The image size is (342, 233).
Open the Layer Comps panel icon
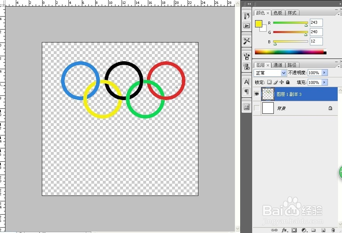click(x=247, y=107)
